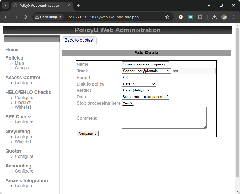Click the Name input field
Viewport: 240px width, 194px height.
(145, 64)
